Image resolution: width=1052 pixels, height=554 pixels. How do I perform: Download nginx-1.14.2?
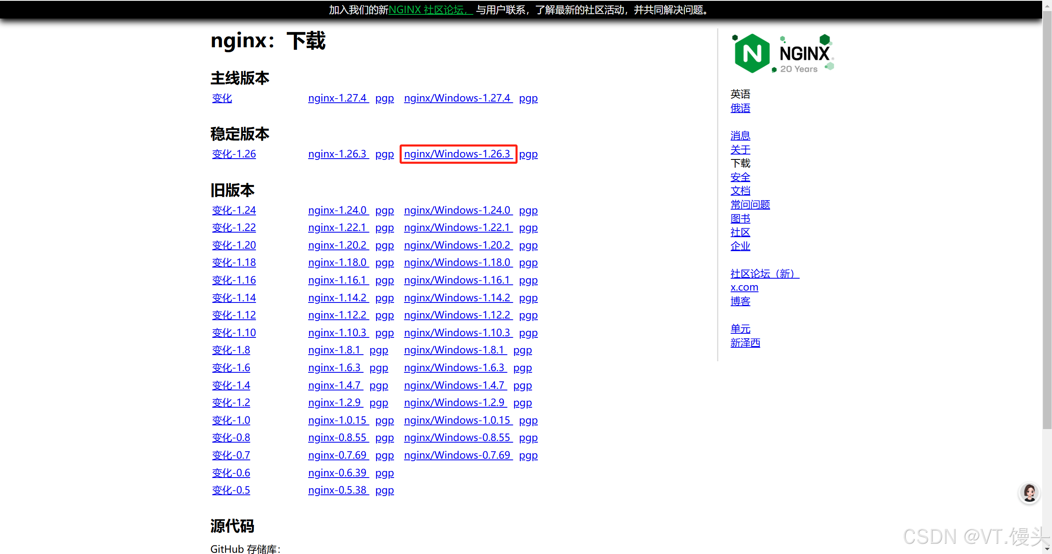(x=338, y=298)
